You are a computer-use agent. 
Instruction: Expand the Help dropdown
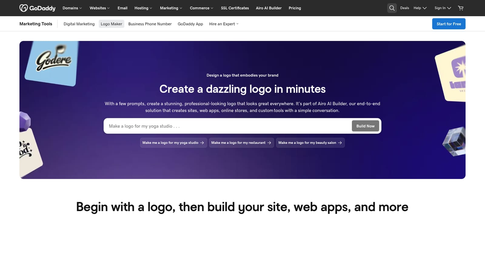click(x=420, y=8)
